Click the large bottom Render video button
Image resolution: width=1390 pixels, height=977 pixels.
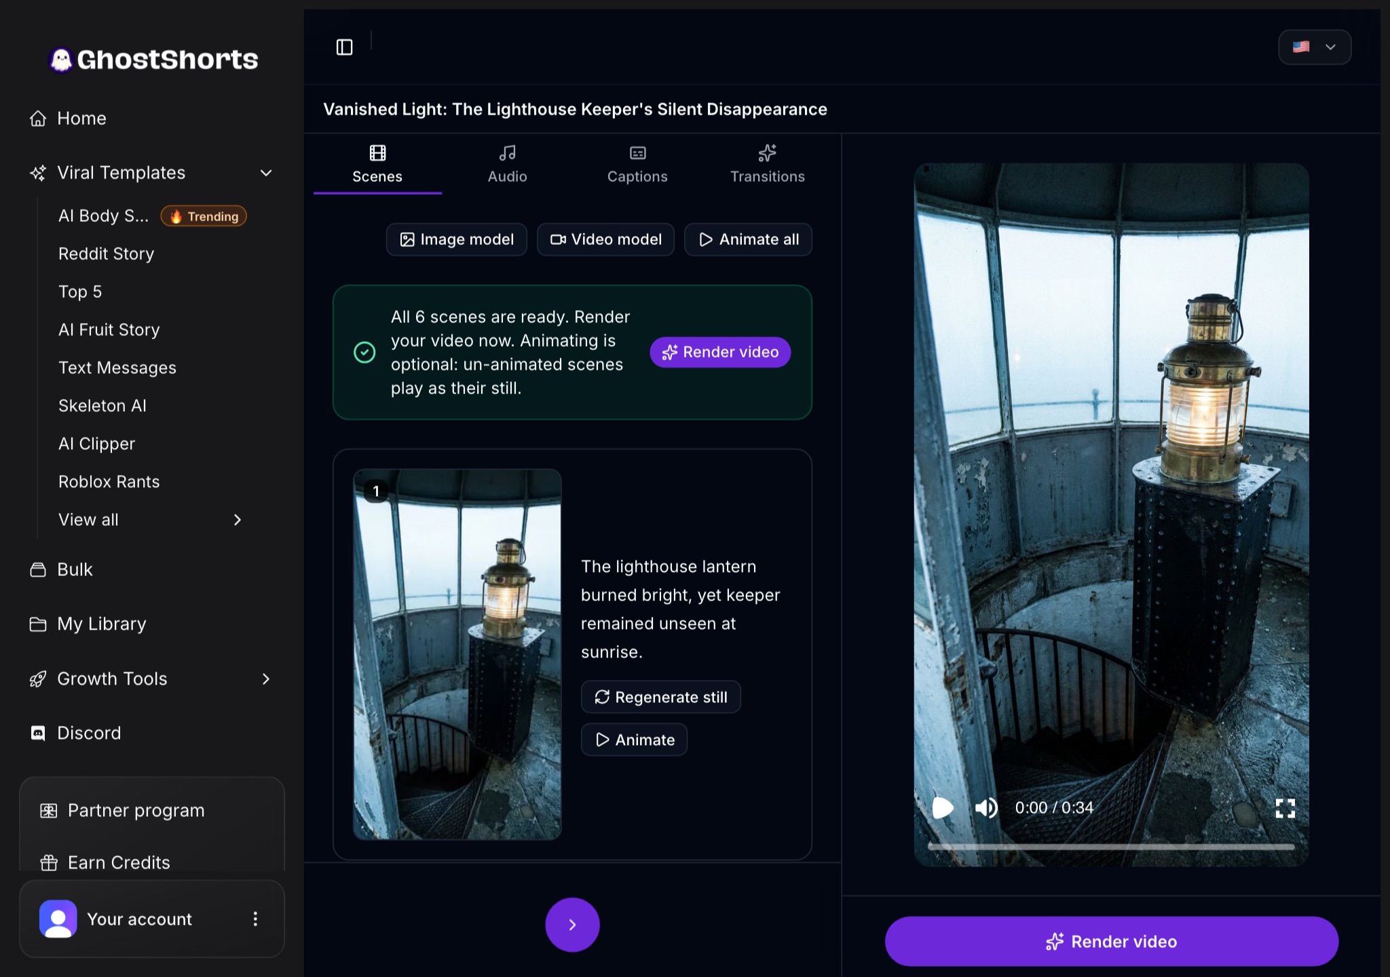[1111, 942]
